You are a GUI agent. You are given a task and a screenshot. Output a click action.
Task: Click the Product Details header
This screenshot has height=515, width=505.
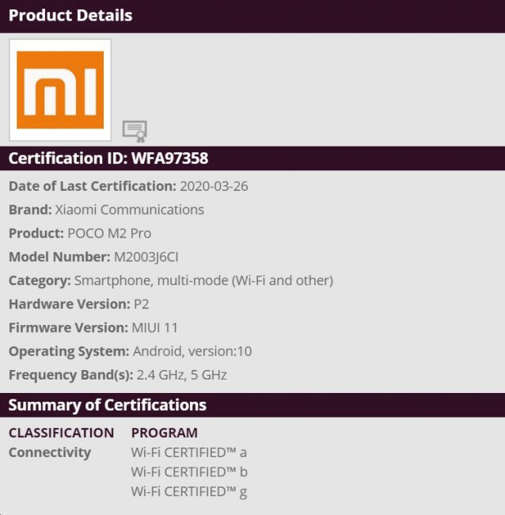pos(70,15)
